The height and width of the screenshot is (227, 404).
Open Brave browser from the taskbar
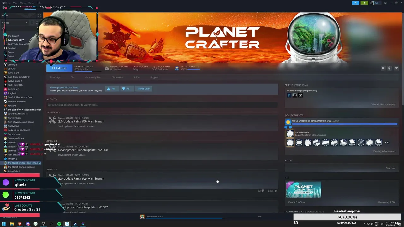pos(20,224)
